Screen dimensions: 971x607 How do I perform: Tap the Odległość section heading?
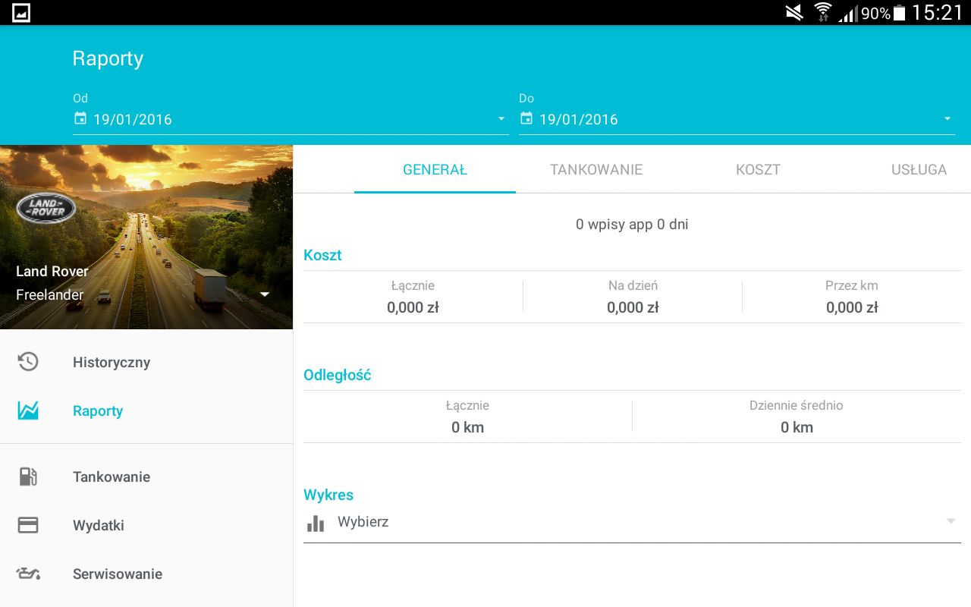pos(338,375)
